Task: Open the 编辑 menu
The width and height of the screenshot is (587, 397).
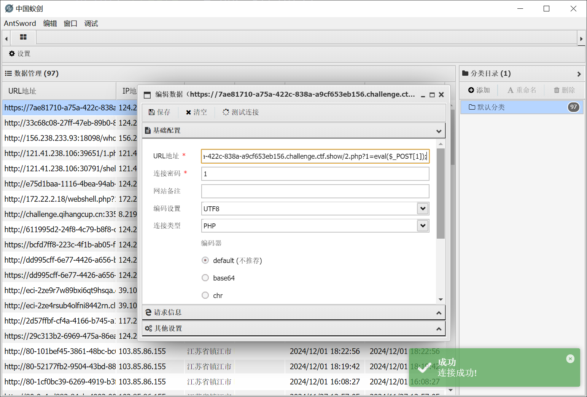Action: click(x=50, y=24)
